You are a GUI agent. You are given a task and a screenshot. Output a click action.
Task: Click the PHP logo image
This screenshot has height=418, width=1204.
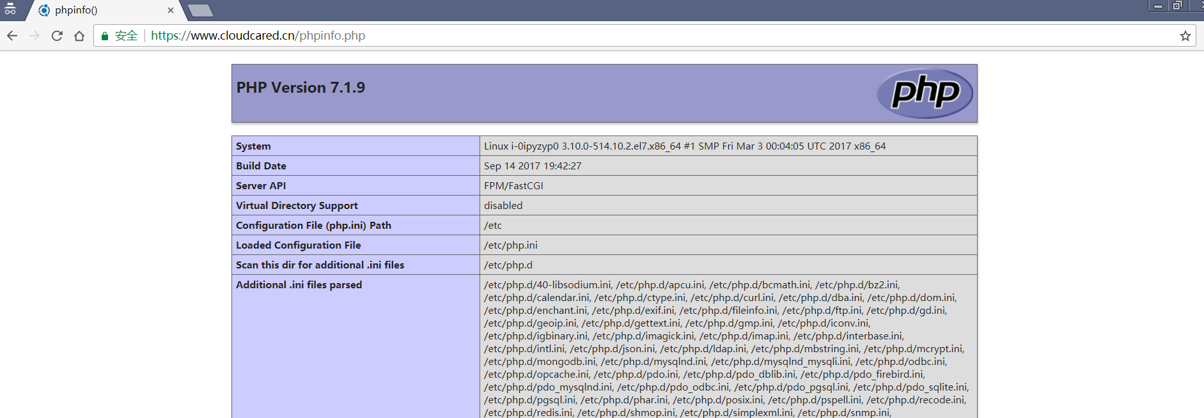click(x=925, y=93)
